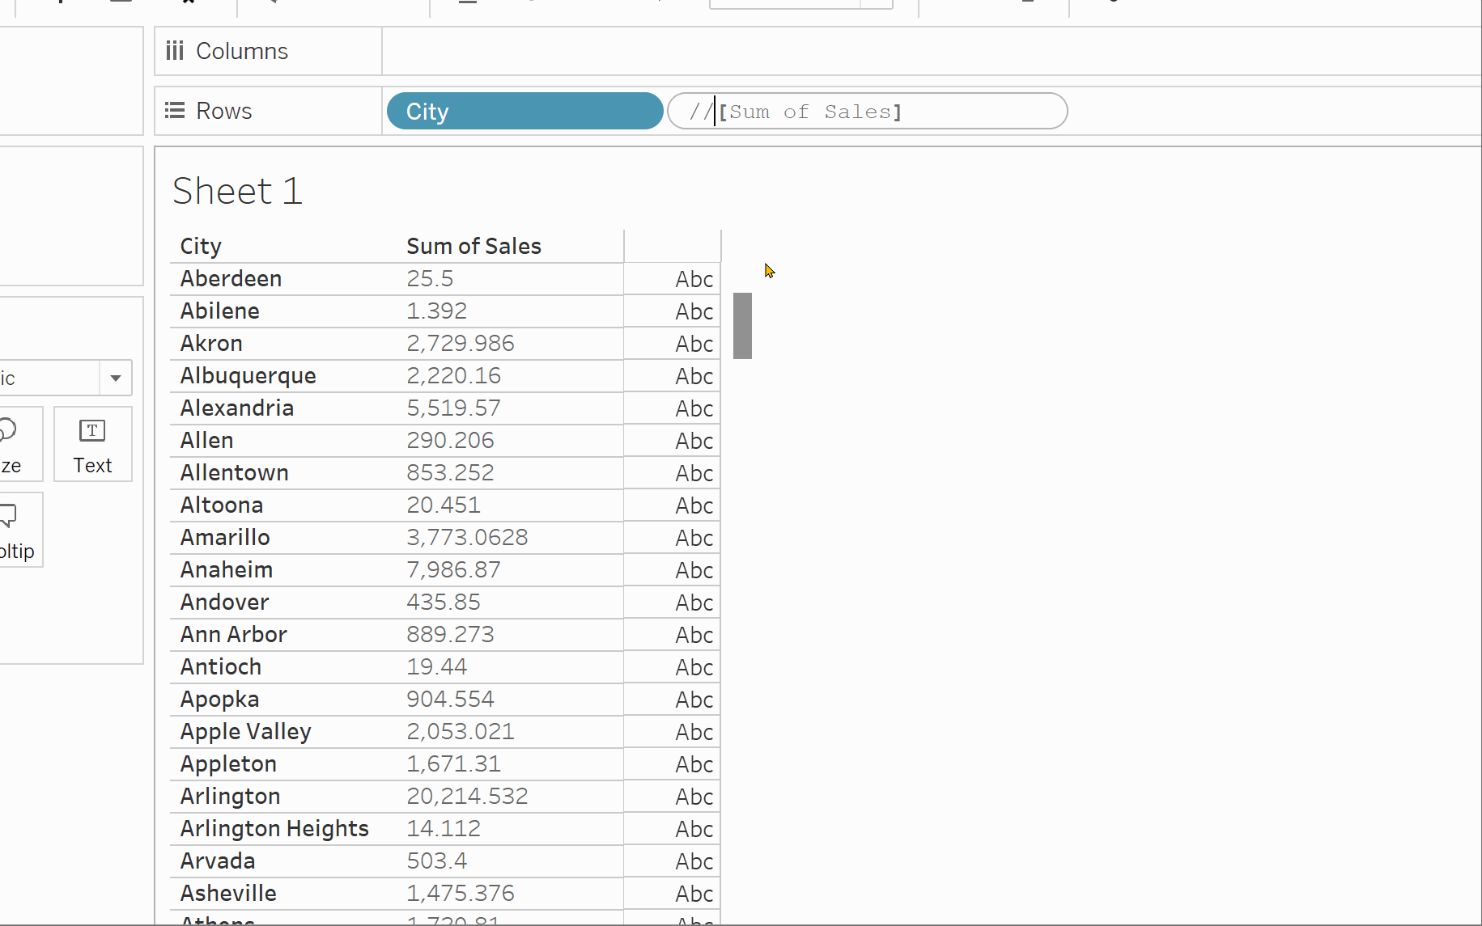Select the Aberdeen row in the table
Image resolution: width=1482 pixels, height=926 pixels.
pos(231,278)
